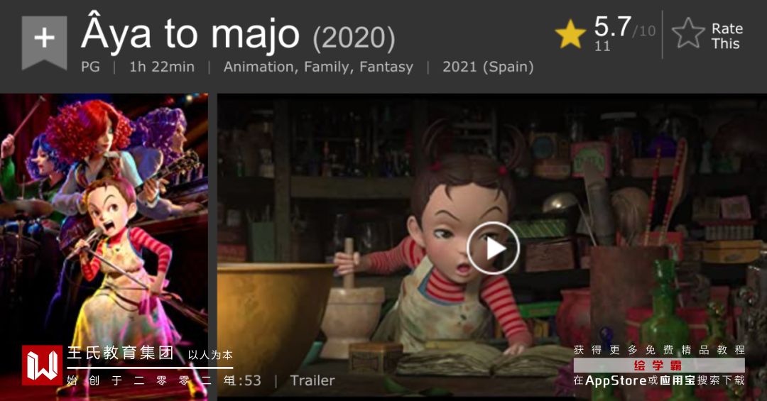
Task: Click the add to watchlist plus ribbon
Action: click(x=45, y=42)
